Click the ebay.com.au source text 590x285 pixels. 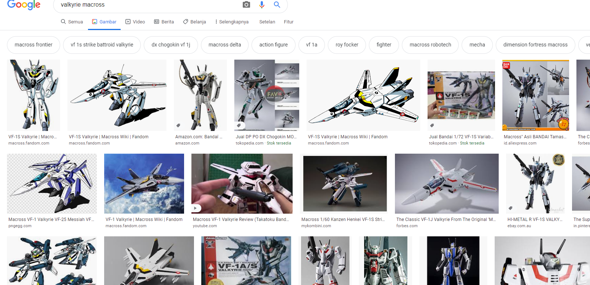(519, 226)
